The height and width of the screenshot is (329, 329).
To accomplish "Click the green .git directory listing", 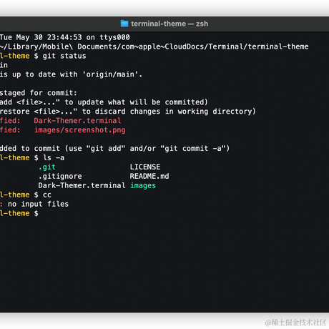I will click(47, 167).
